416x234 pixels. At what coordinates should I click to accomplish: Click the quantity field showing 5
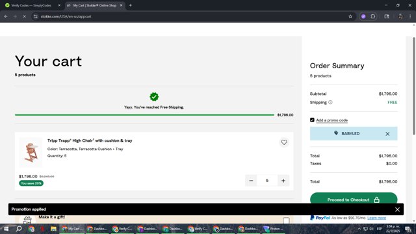click(267, 181)
